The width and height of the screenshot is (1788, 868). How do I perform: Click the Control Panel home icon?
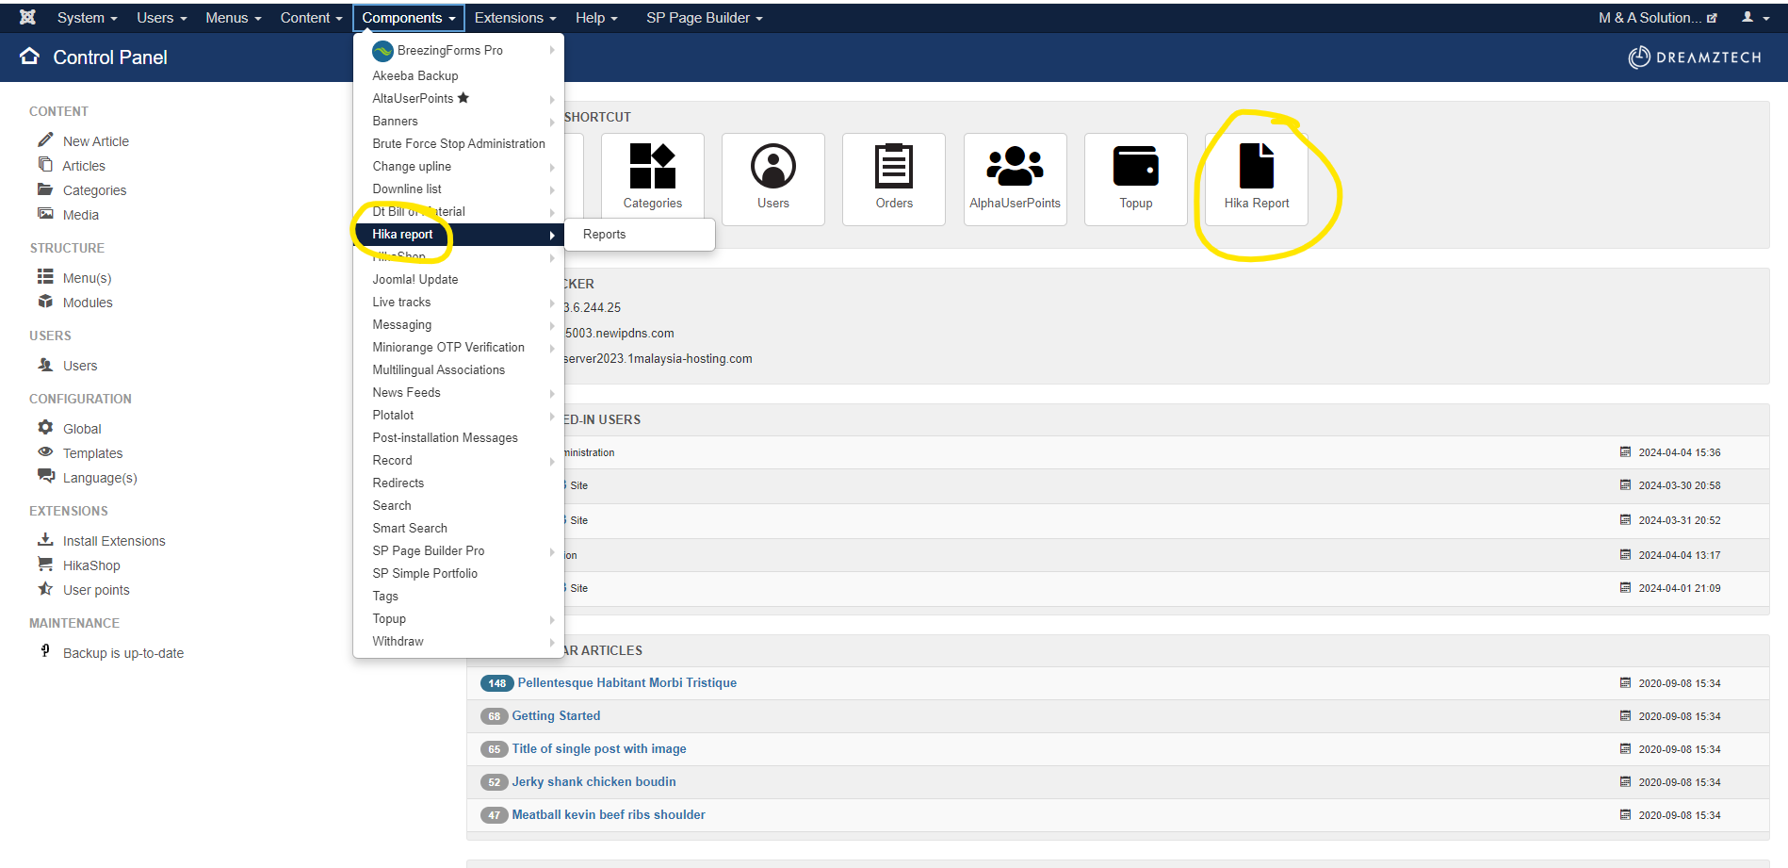pyautogui.click(x=30, y=57)
